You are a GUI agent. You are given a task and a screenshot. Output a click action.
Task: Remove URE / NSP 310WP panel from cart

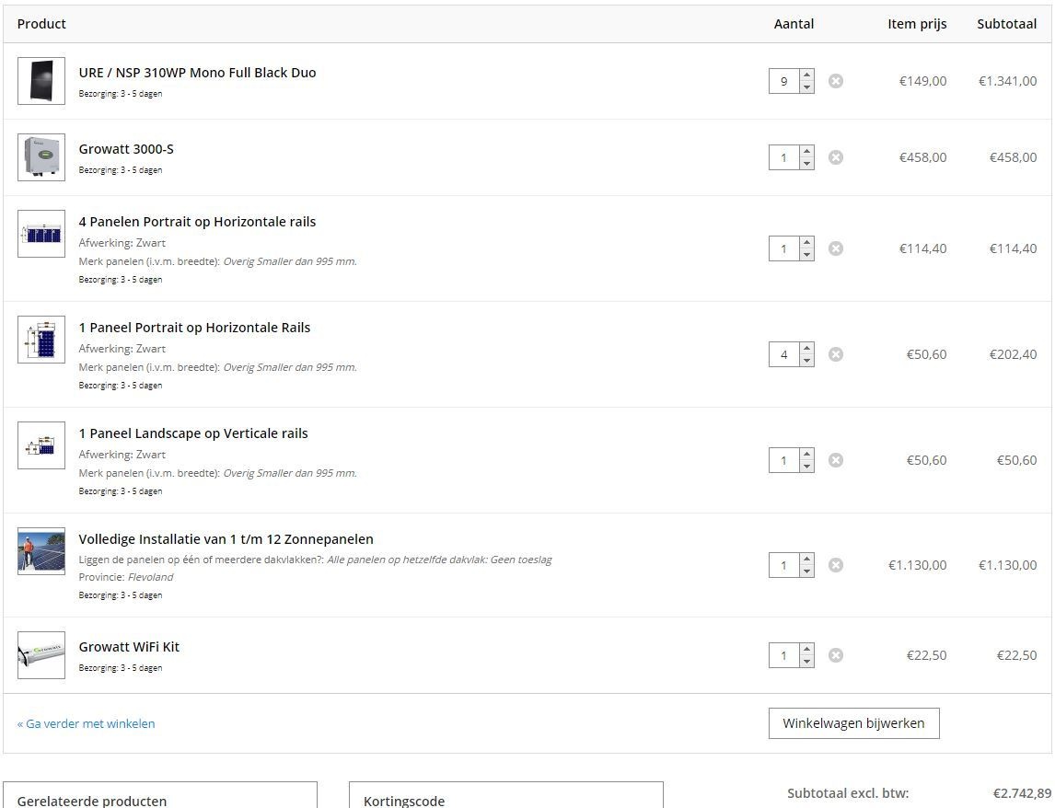835,81
